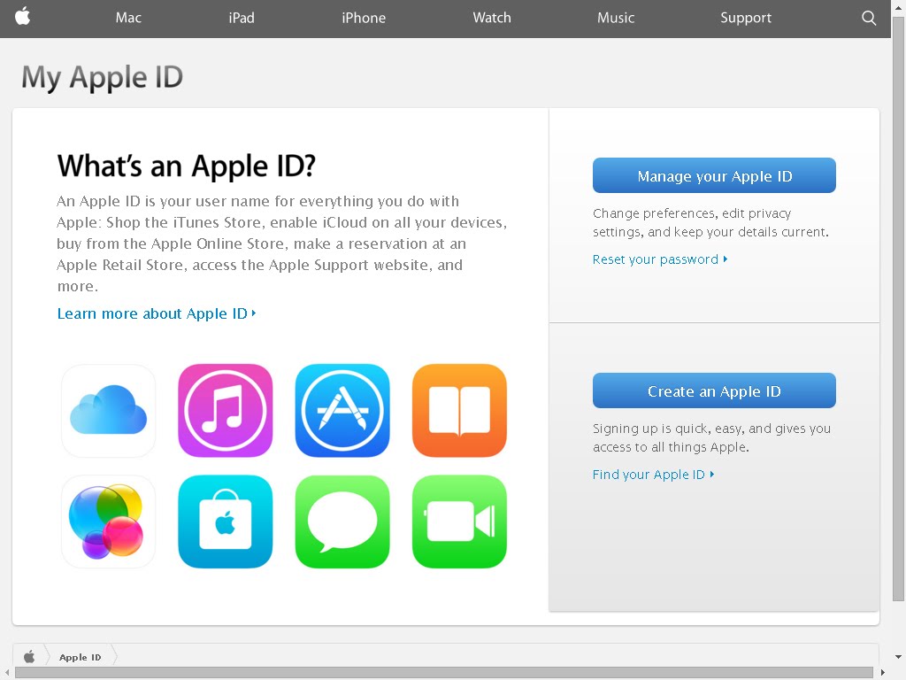The image size is (906, 680).
Task: Follow the Reset your password link
Action: click(x=660, y=259)
